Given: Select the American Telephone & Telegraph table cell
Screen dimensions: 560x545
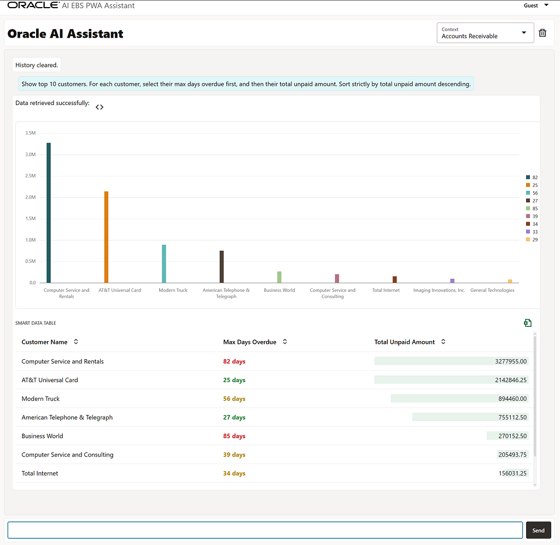Looking at the screenshot, I should (67, 417).
